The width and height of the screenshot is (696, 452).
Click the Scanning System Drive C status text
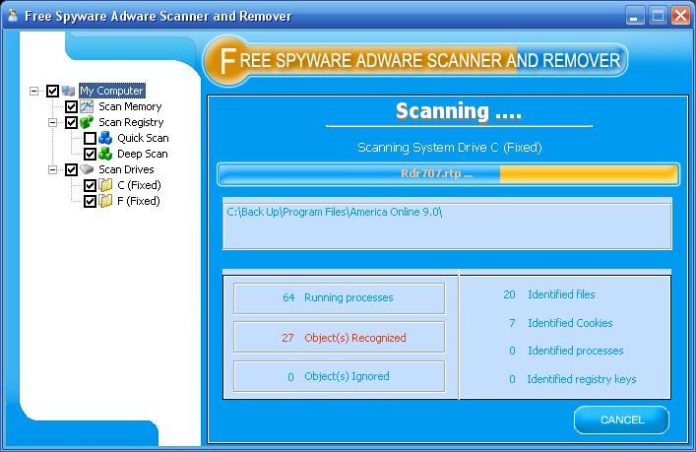pyautogui.click(x=450, y=148)
